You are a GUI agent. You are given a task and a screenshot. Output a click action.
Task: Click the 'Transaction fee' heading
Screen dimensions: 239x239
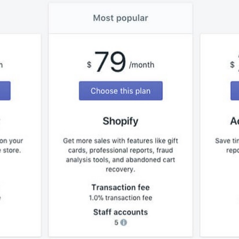121,187
